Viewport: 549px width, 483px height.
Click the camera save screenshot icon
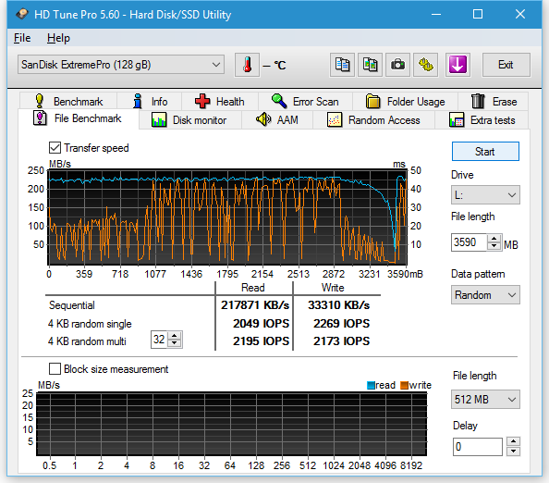(397, 65)
